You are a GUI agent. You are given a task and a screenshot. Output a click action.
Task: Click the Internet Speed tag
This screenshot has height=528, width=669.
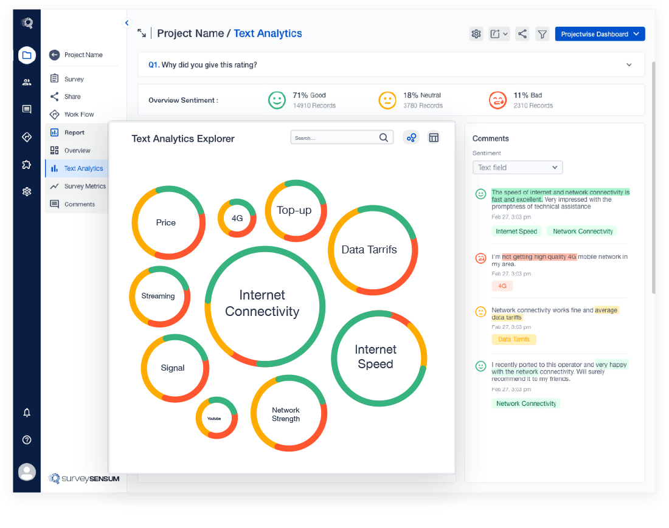[x=516, y=231]
